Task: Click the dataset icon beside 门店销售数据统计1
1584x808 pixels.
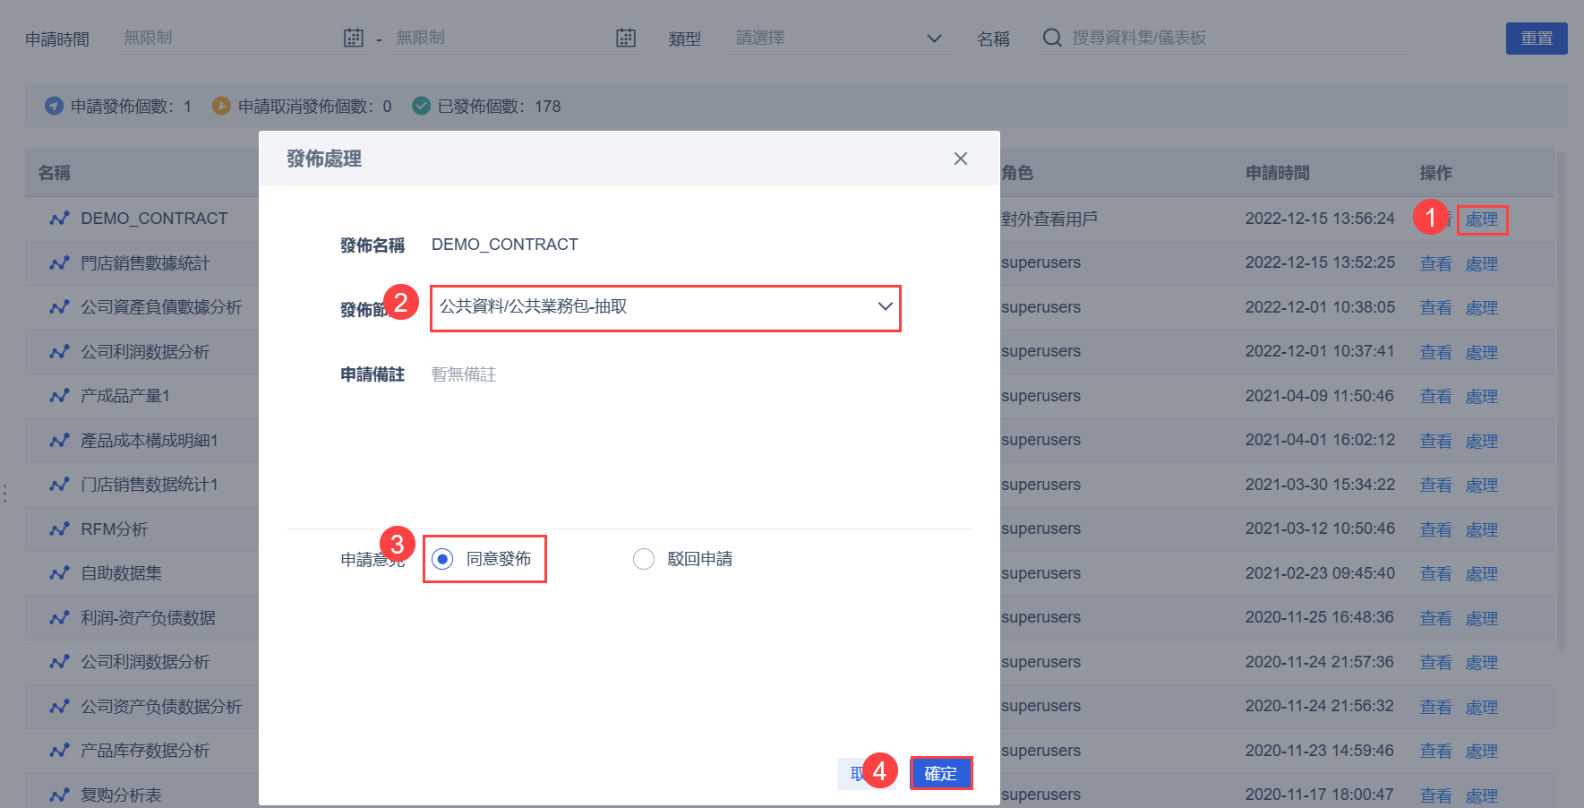Action: tap(59, 485)
